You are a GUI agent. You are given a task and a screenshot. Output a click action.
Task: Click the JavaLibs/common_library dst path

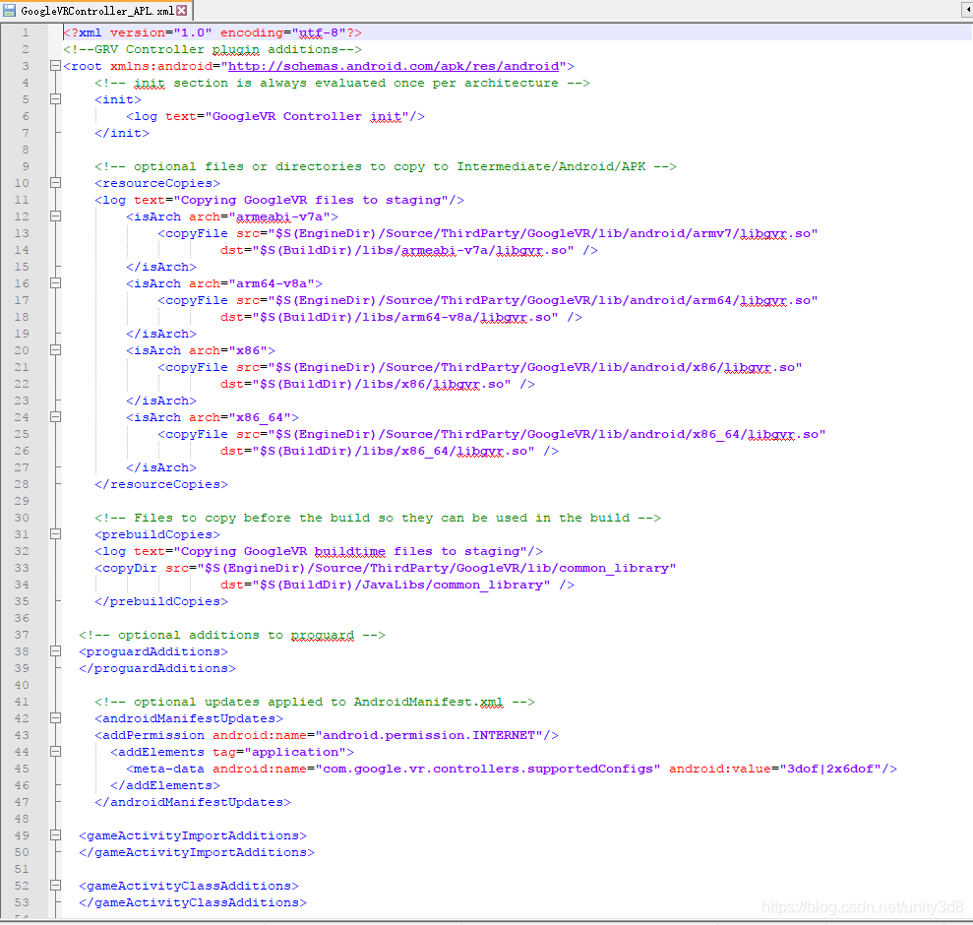(x=401, y=585)
